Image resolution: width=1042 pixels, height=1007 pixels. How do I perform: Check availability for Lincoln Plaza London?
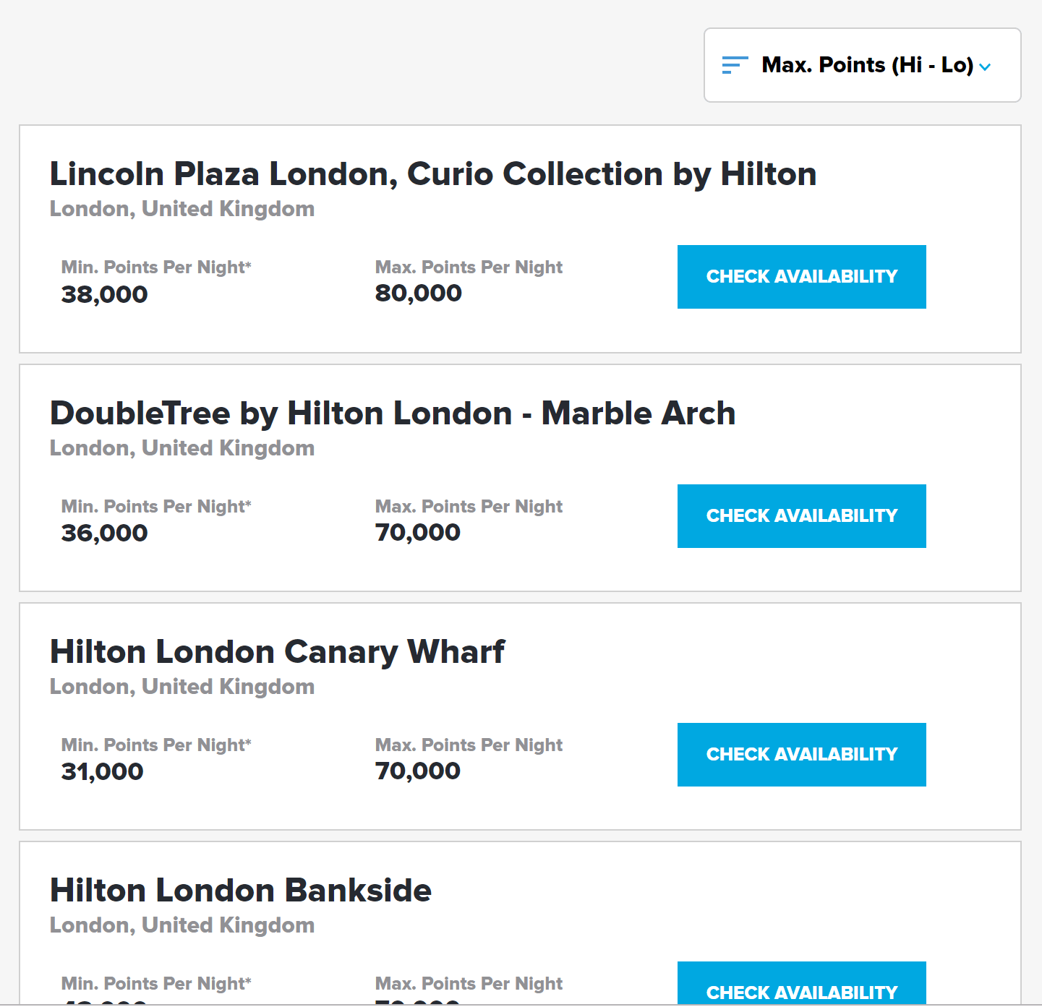801,276
